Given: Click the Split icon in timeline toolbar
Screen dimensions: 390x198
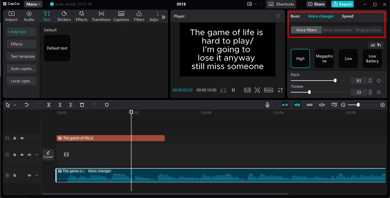Looking at the screenshot, I should [49, 105].
